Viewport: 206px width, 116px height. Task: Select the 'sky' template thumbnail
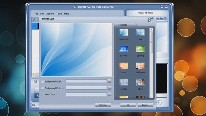click(x=140, y=32)
